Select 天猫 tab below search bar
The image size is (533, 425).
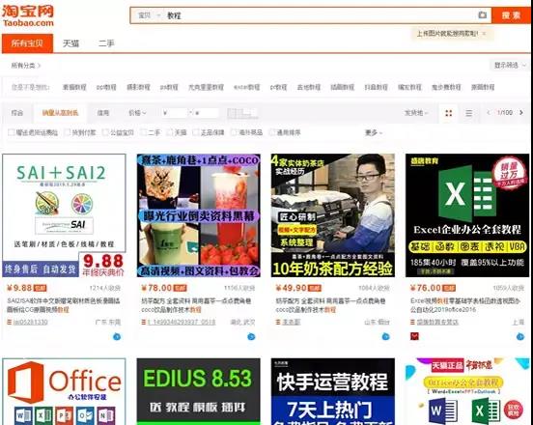point(71,43)
